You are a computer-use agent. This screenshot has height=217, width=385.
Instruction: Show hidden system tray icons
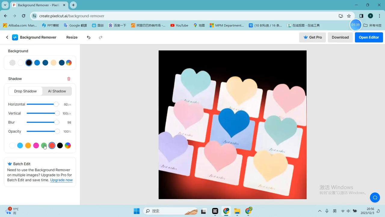click(319, 211)
